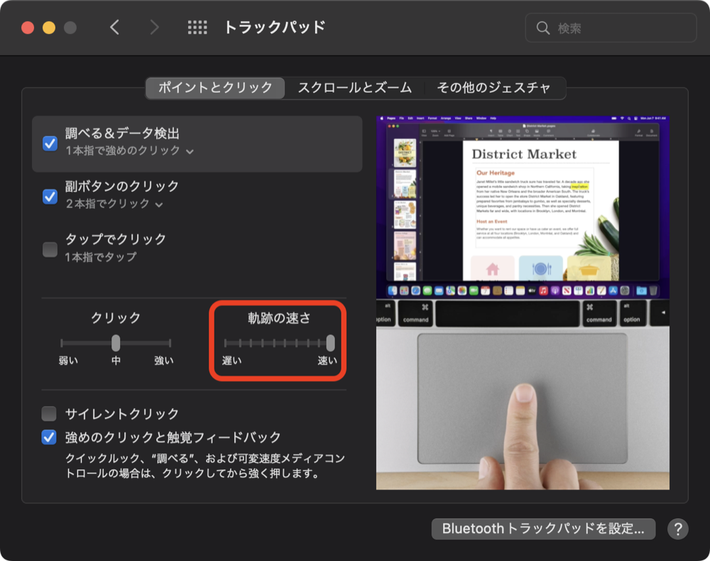Switch to その他のジェスチャ tab
This screenshot has width=710, height=561.
coord(493,87)
